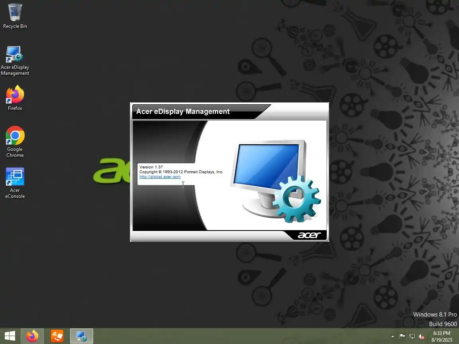
Task: Click the Acer eDisplay Management splash title
Action: click(182, 111)
